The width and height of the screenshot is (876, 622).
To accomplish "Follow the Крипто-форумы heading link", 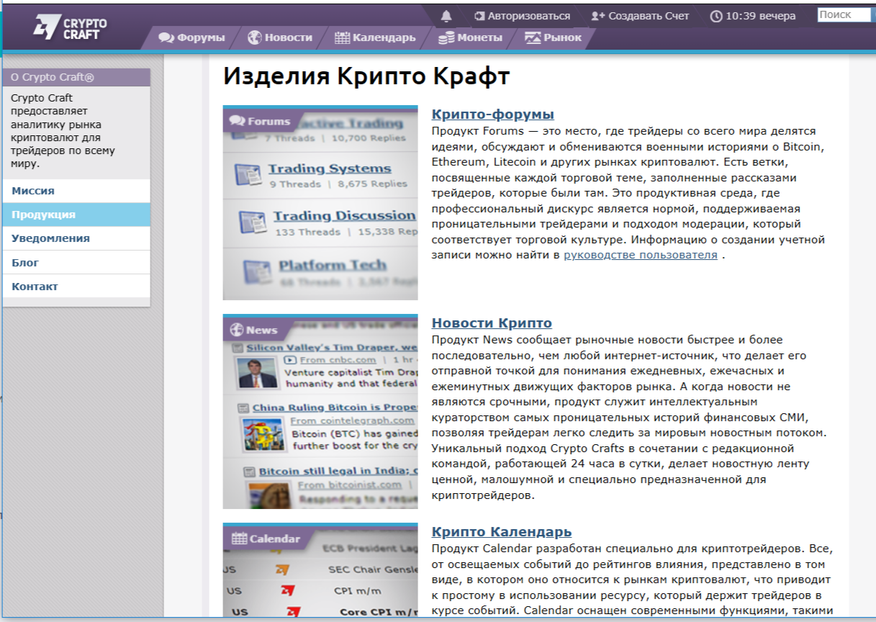I will [493, 114].
